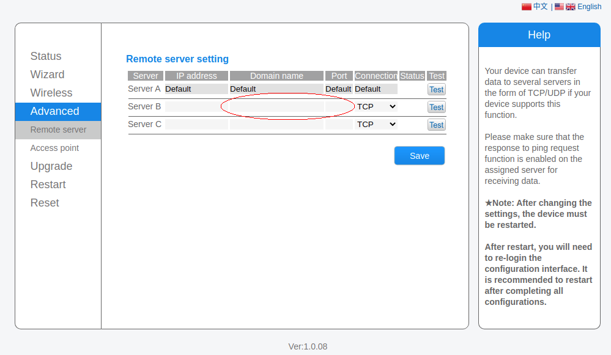Test the Server A connection

pyautogui.click(x=436, y=89)
